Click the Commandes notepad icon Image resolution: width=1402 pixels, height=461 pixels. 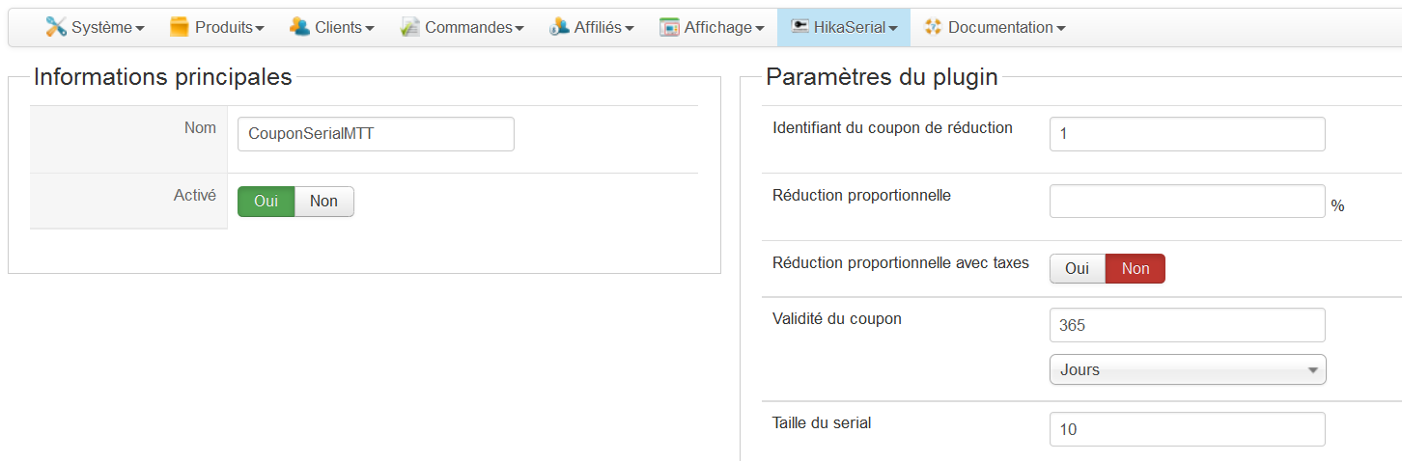click(x=410, y=27)
